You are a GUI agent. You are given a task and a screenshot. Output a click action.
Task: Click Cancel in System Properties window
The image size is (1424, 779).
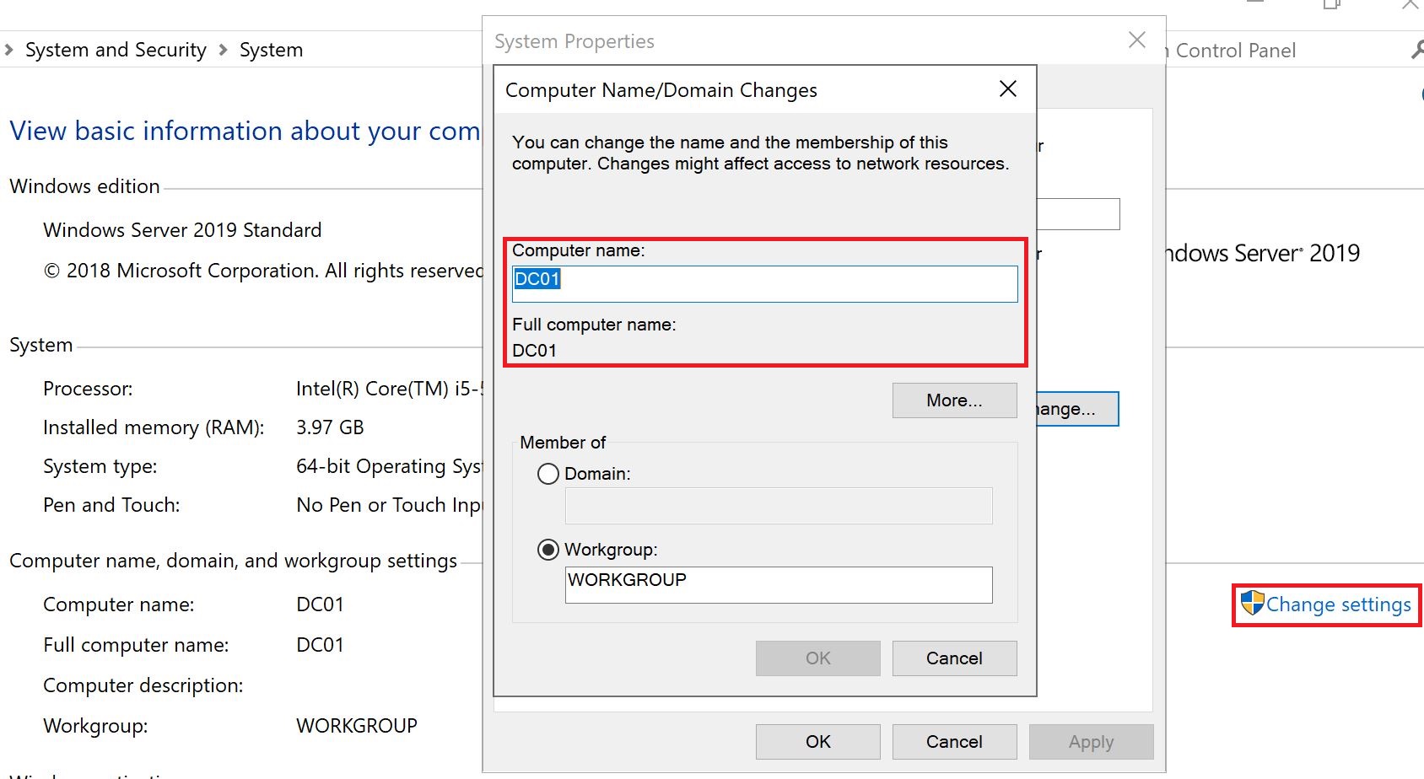tap(954, 742)
